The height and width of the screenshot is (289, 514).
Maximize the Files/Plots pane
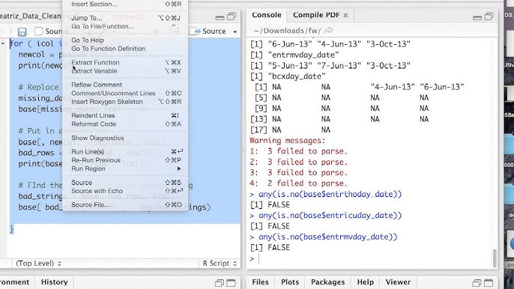click(x=489, y=283)
